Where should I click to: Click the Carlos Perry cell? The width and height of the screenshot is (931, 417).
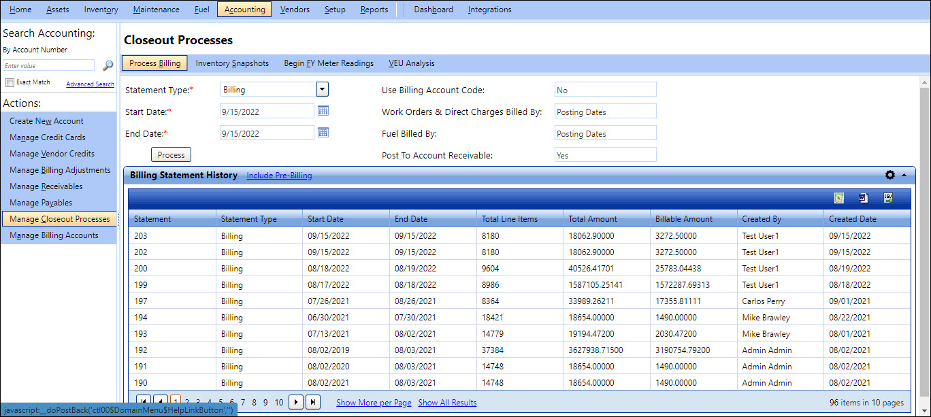click(x=779, y=301)
